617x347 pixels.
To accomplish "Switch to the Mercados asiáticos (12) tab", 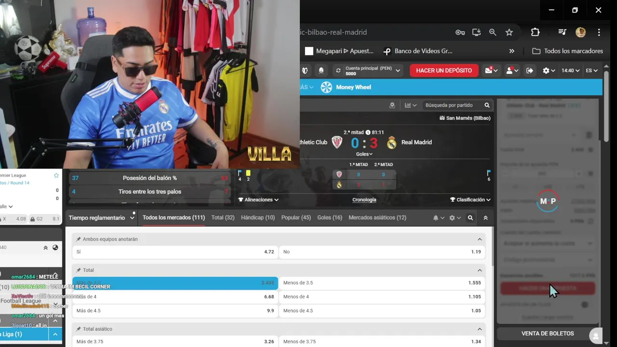I will coord(377,218).
